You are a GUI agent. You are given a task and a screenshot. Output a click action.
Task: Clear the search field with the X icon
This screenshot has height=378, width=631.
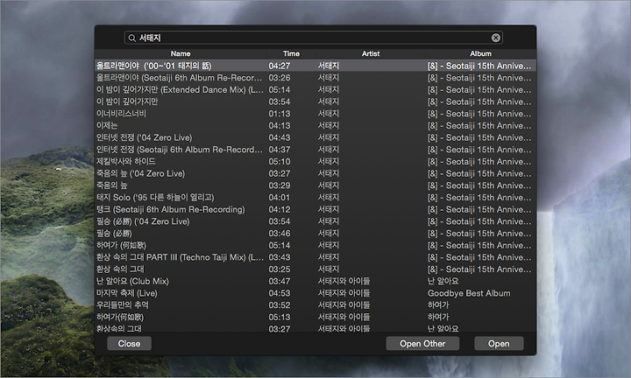click(x=496, y=38)
